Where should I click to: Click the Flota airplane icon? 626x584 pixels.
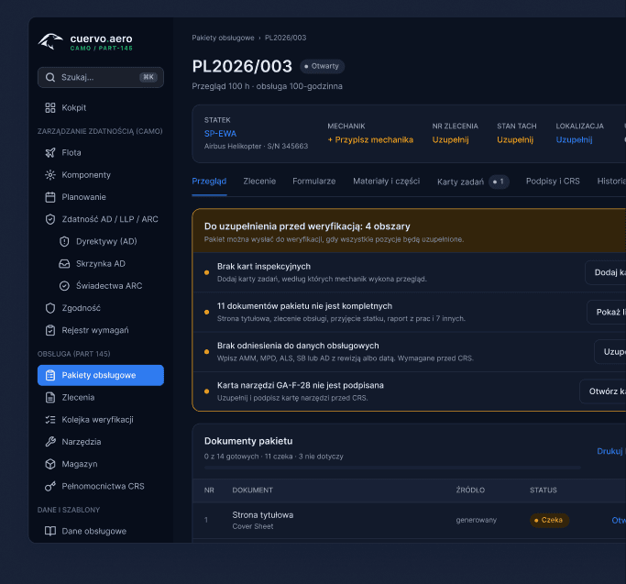pyautogui.click(x=50, y=152)
